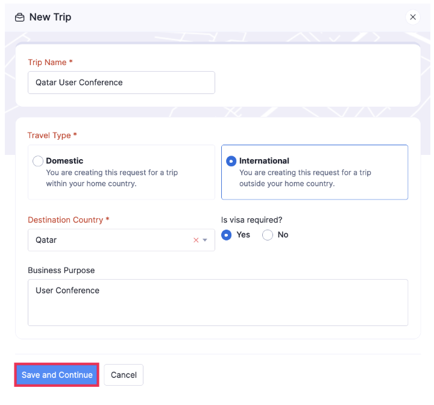Click the International option description text
The image size is (434, 405).
[305, 178]
